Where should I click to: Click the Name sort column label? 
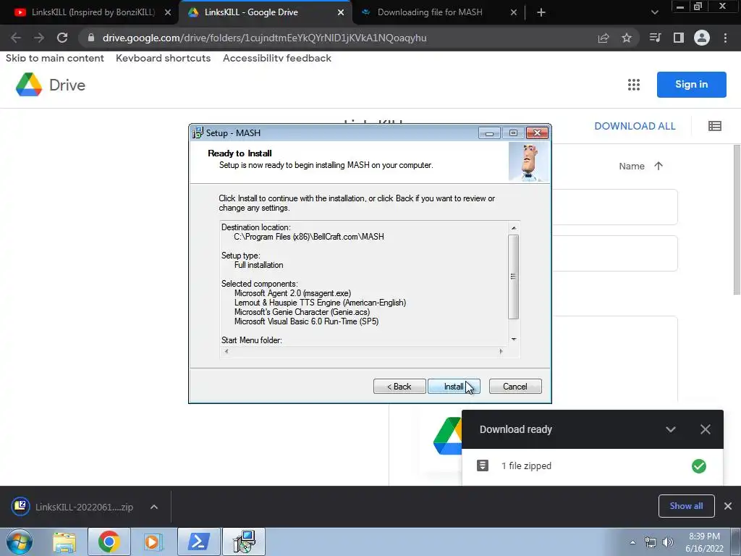pos(632,166)
